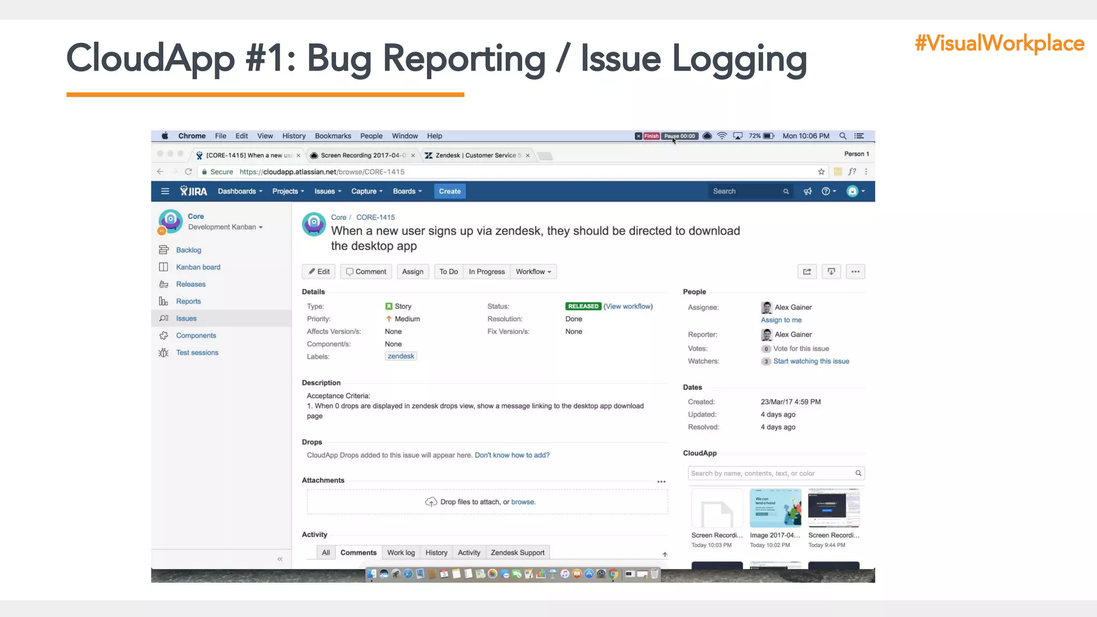The width and height of the screenshot is (1097, 617).
Task: Open the Dashboards dropdown menu
Action: point(240,191)
